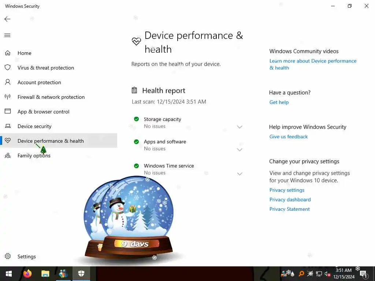The image size is (375, 281).
Task: Click the sparkle snowflake tray icon
Action: click(310, 274)
